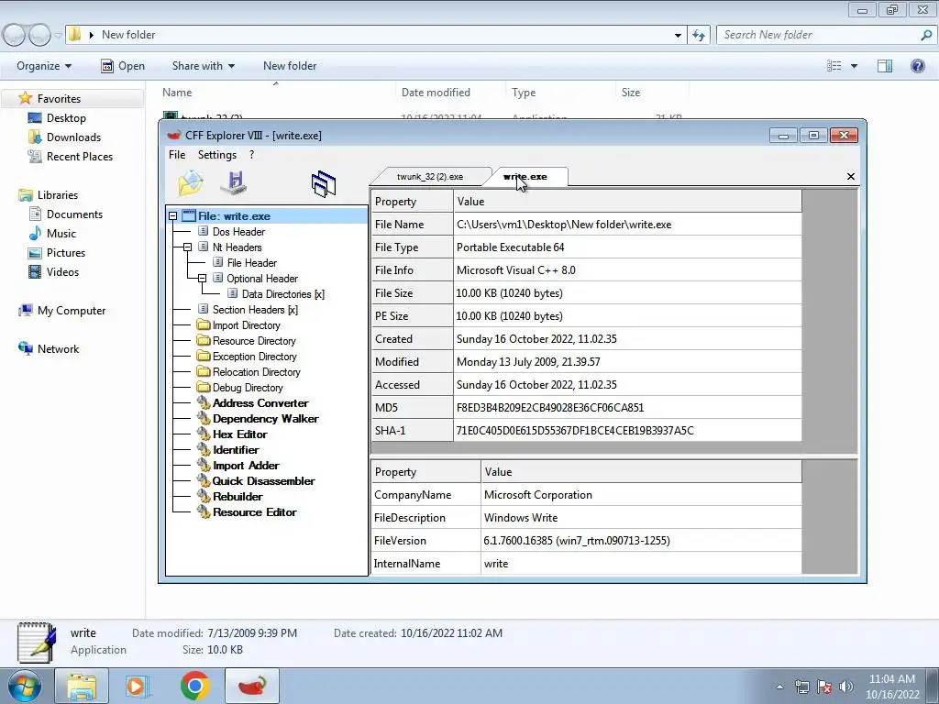
Task: Click the MD5 hash value cell
Action: tap(627, 408)
